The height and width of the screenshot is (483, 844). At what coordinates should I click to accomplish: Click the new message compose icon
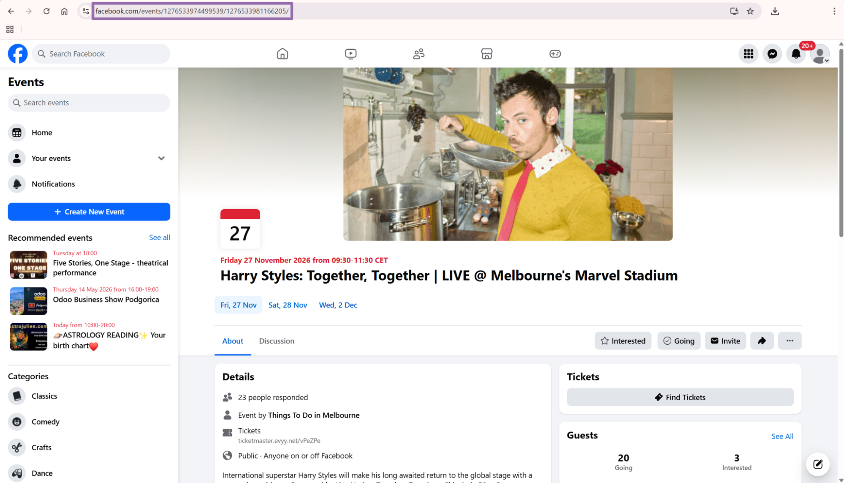pyautogui.click(x=818, y=464)
